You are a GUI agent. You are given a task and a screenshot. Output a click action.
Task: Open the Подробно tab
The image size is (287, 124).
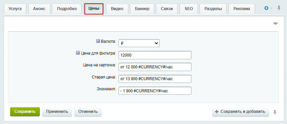tap(67, 9)
